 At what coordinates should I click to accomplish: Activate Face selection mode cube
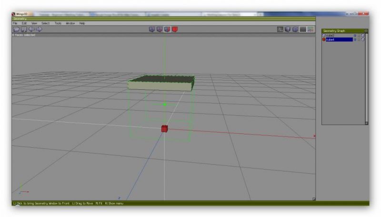(x=167, y=29)
